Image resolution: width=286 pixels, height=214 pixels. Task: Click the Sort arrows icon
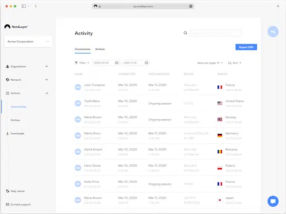tap(230, 63)
